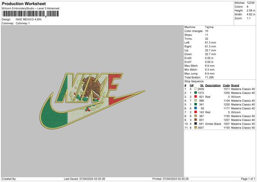257x182 pixels.
Task: Select the Color changes value '10'
Action: (206, 31)
